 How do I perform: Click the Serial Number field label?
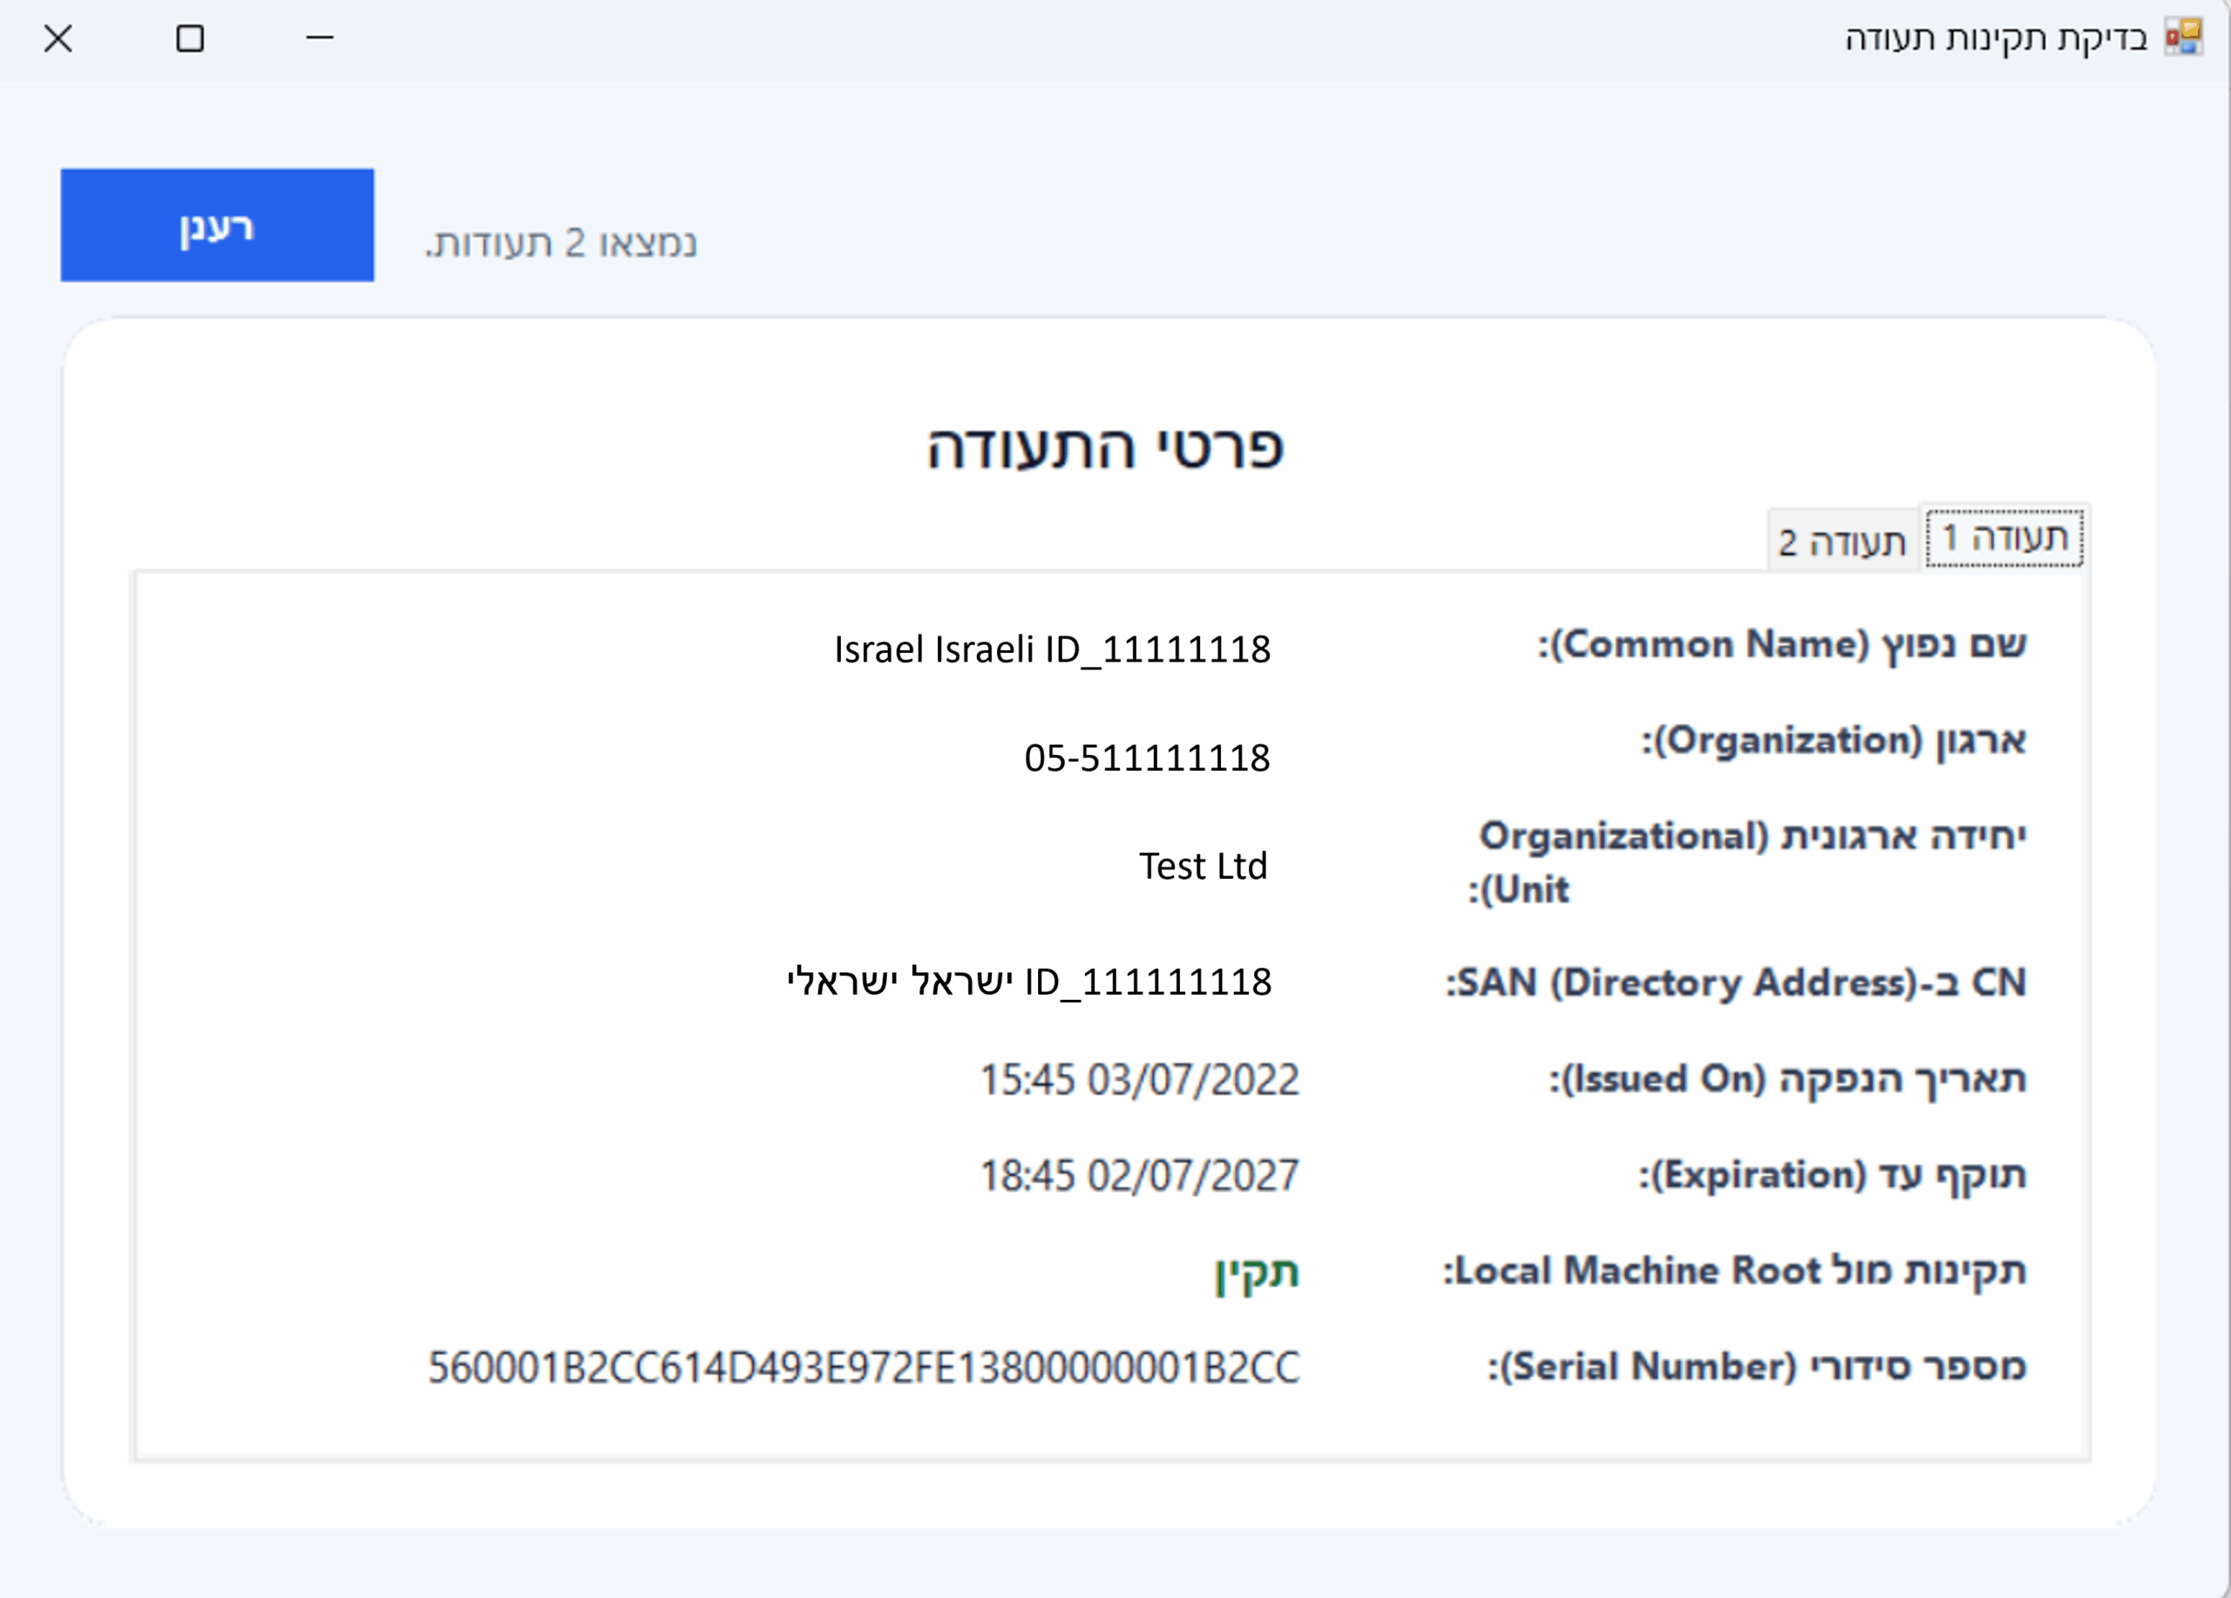click(1757, 1367)
